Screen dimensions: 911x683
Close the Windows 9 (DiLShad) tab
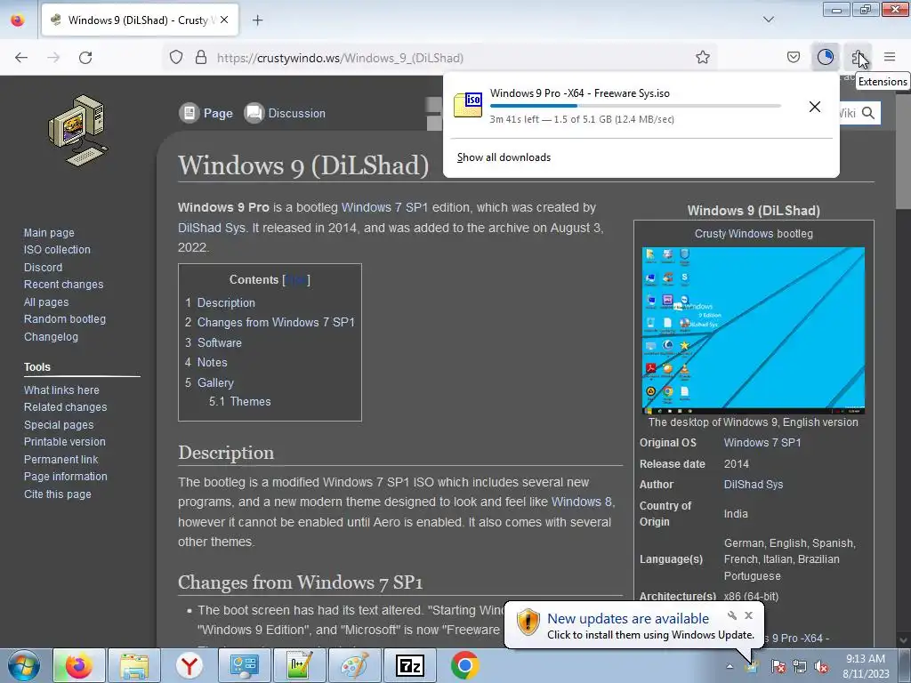(x=224, y=20)
